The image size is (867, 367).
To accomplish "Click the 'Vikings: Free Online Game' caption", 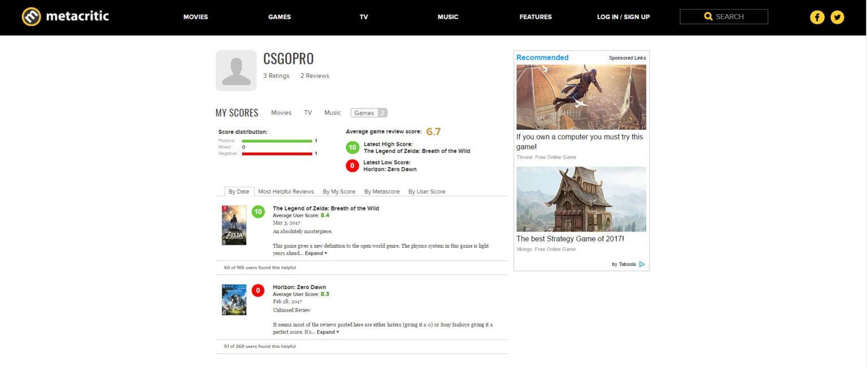I will (x=546, y=249).
